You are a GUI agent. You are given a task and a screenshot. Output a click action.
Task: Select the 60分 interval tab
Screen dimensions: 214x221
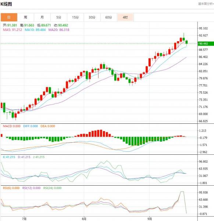point(108,17)
